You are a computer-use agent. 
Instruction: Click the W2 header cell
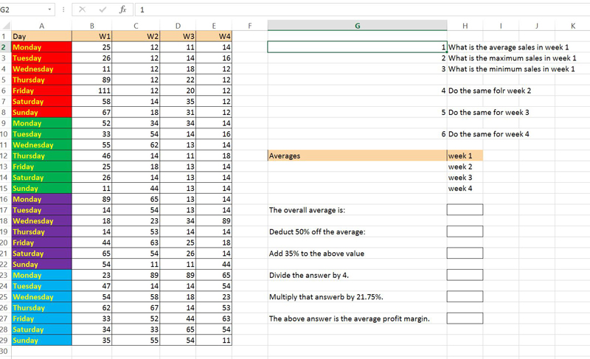pos(136,36)
